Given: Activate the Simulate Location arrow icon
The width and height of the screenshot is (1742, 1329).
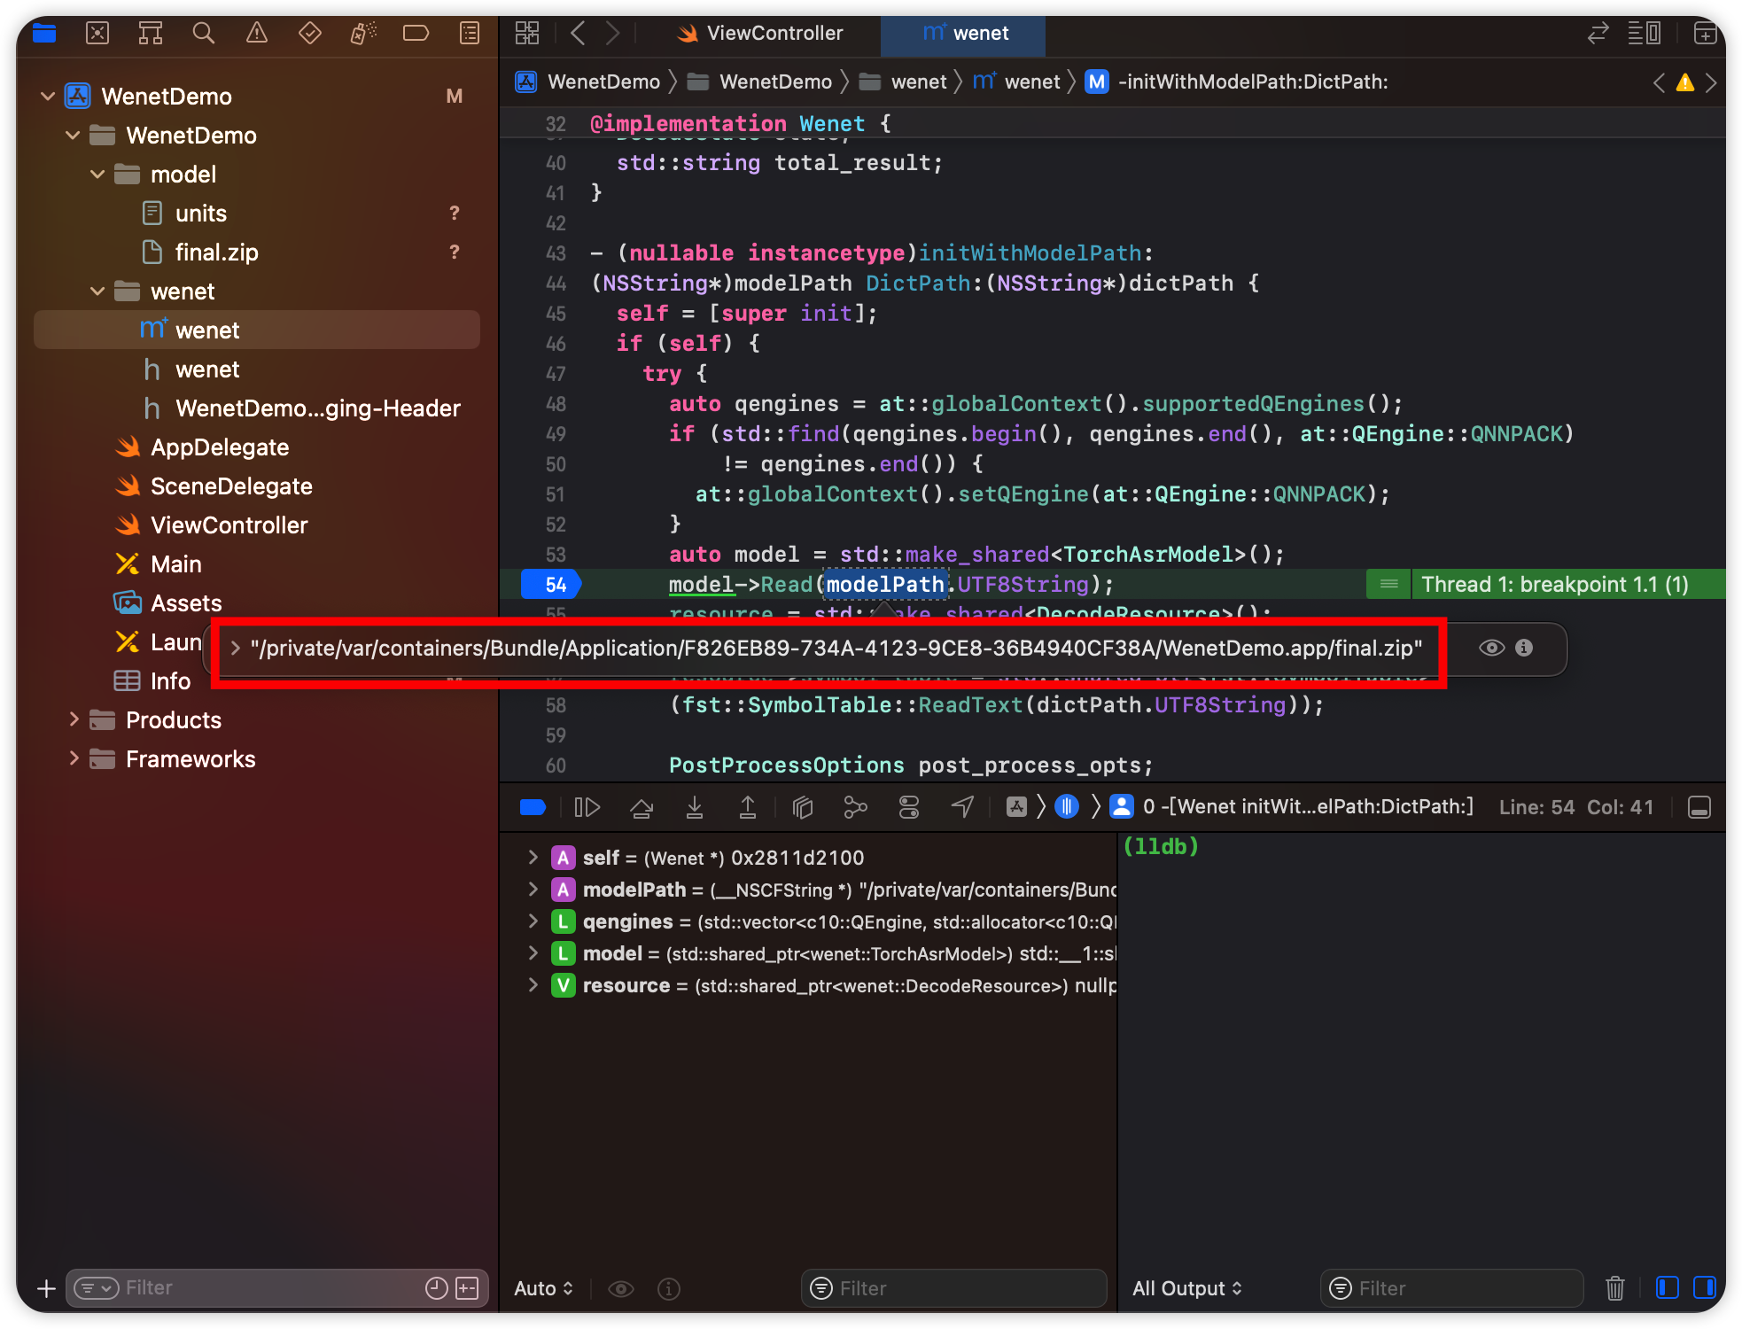Looking at the screenshot, I should pos(962,806).
